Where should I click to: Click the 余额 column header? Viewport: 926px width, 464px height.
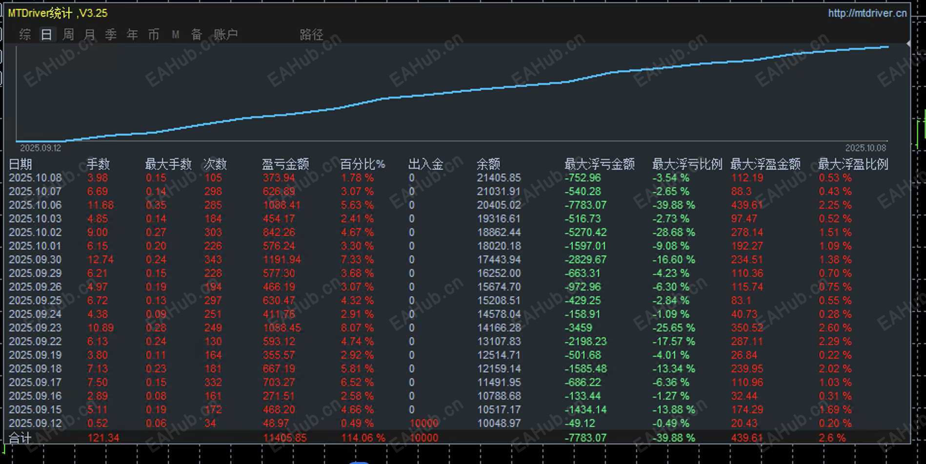488,164
